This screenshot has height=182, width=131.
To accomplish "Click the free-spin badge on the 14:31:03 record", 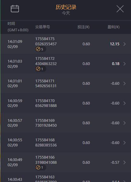I will click(40, 69).
